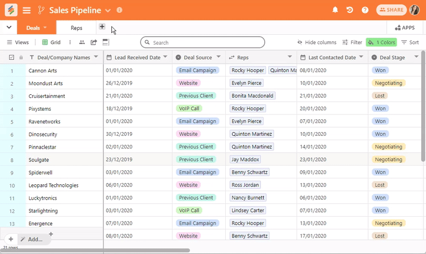
Task: Open the Sales Pipeline title dropdown
Action: (x=108, y=11)
